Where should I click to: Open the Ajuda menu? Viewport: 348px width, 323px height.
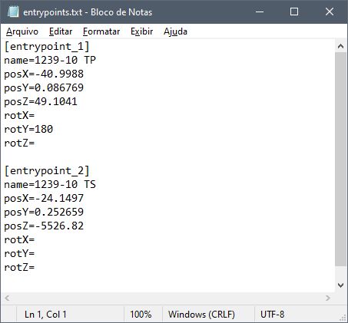175,31
